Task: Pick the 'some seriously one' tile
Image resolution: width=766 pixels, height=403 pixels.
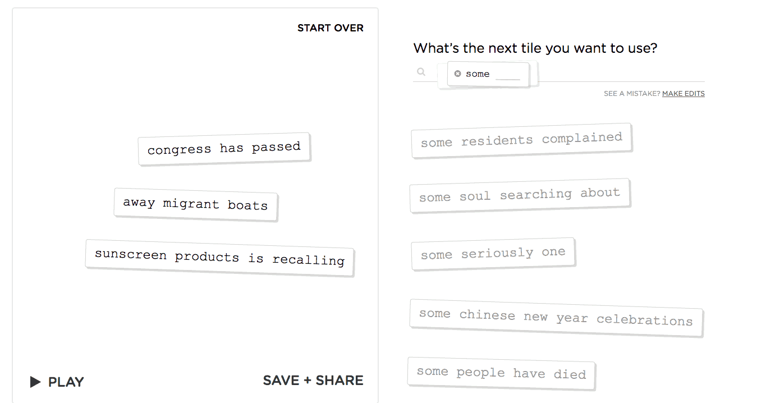Action: click(493, 254)
